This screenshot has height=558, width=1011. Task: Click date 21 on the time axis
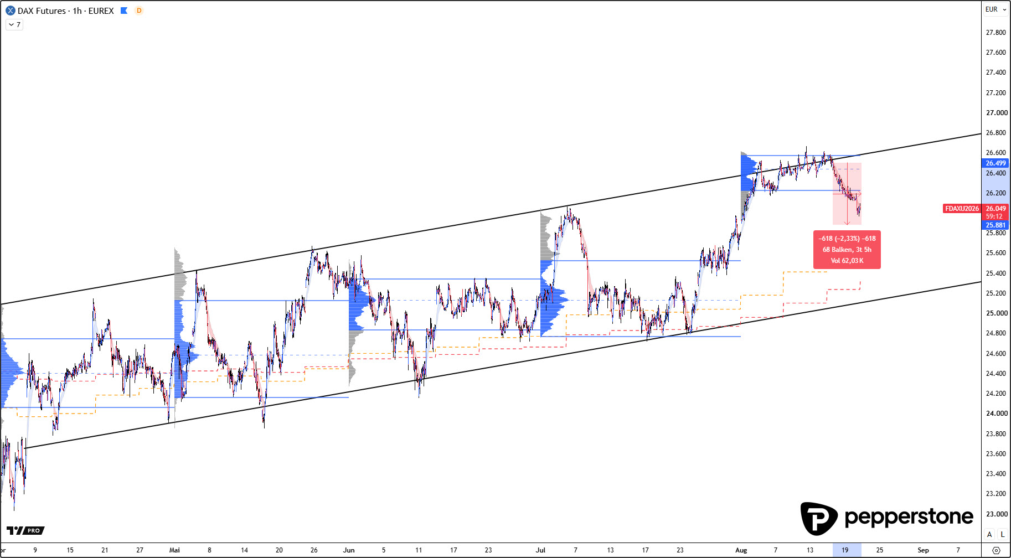105,550
